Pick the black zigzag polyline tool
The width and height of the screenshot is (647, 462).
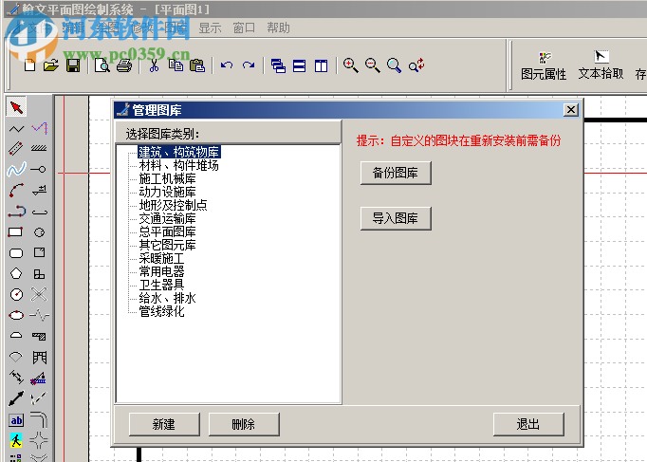click(x=16, y=129)
